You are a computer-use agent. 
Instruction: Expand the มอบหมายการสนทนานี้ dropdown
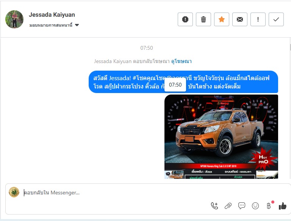click(54, 25)
